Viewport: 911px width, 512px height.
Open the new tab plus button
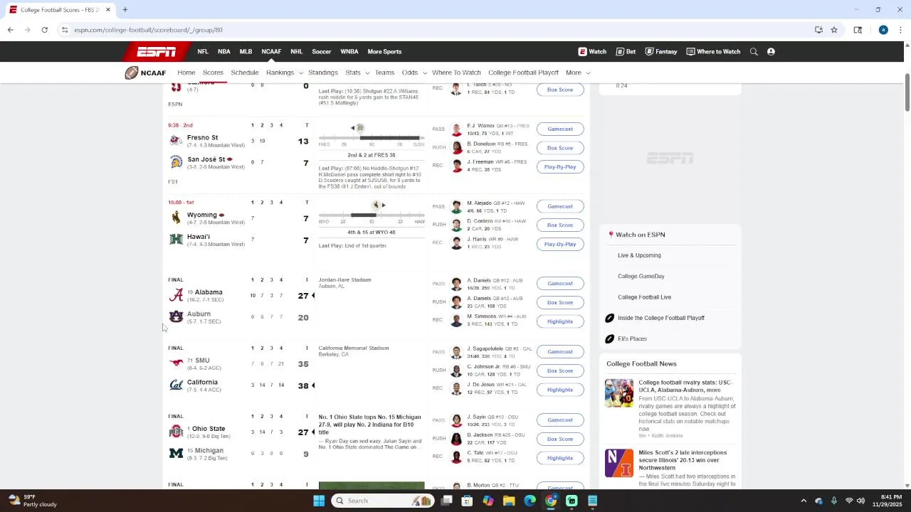(x=125, y=10)
